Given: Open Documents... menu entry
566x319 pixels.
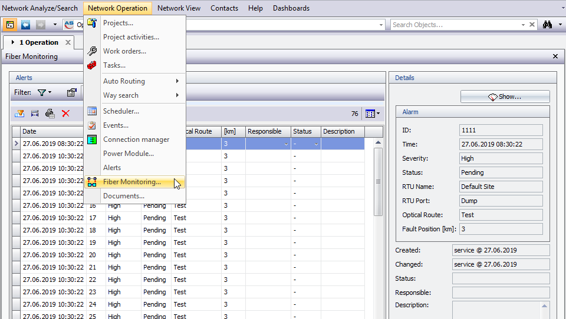Looking at the screenshot, I should [134, 196].
